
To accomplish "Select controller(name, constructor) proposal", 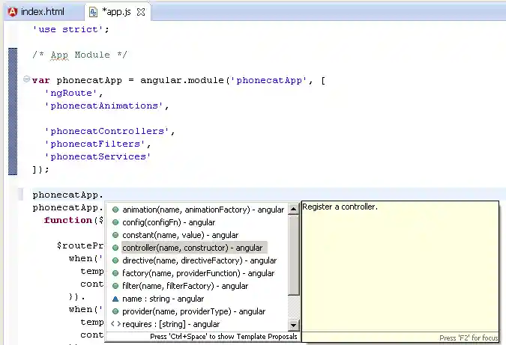I will click(194, 248).
